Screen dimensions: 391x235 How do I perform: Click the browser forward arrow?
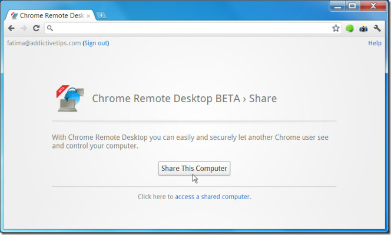tap(24, 28)
